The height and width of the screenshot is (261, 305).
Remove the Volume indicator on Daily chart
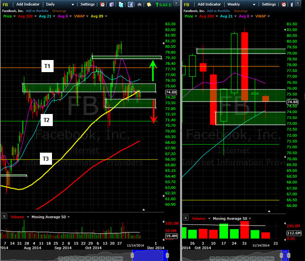click(x=4, y=216)
